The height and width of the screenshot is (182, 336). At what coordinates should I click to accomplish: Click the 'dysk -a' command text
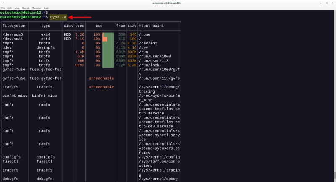(58, 17)
